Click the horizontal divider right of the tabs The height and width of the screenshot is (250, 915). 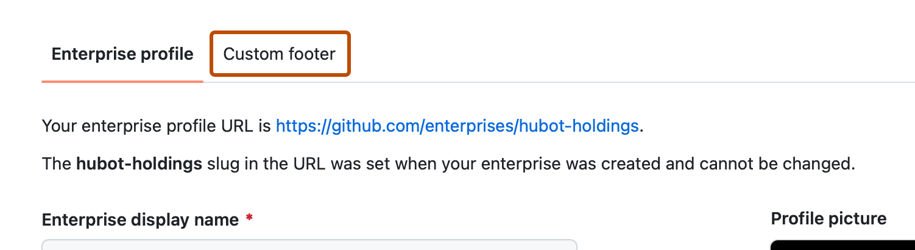pos(609,82)
